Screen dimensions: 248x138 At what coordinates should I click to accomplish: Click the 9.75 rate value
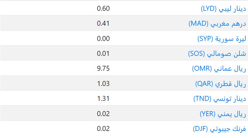tap(103, 69)
